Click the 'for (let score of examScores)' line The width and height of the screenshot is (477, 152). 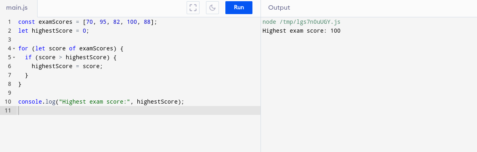coord(71,48)
